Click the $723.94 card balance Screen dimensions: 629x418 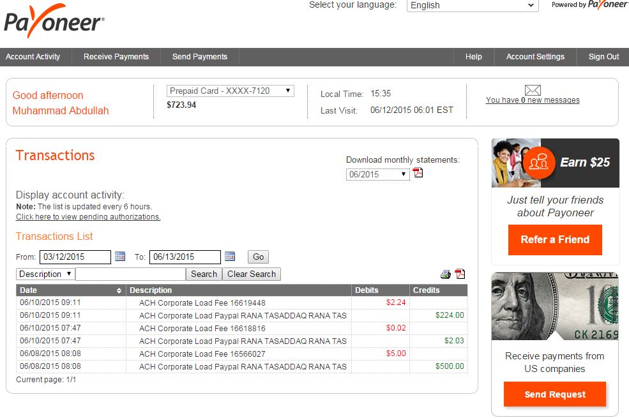pyautogui.click(x=181, y=105)
